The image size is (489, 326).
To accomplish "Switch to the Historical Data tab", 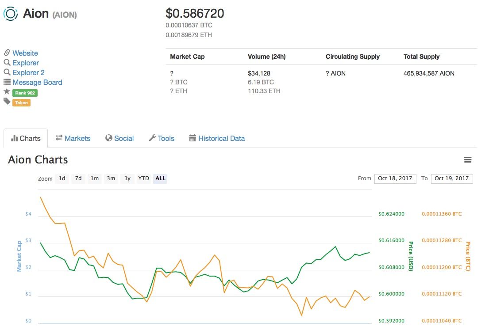I will (x=217, y=138).
